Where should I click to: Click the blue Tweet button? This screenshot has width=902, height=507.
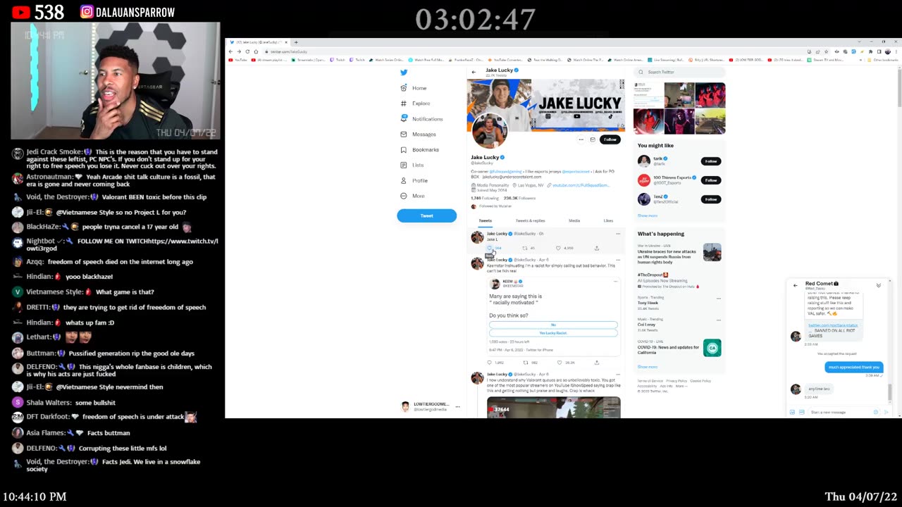tap(426, 215)
